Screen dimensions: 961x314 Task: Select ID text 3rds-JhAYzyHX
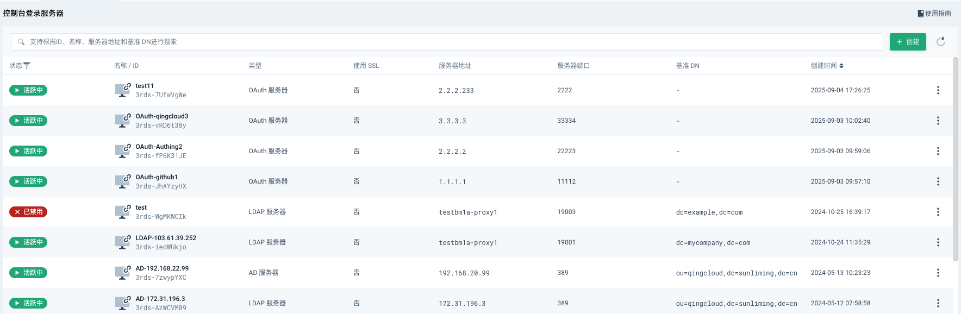click(161, 186)
